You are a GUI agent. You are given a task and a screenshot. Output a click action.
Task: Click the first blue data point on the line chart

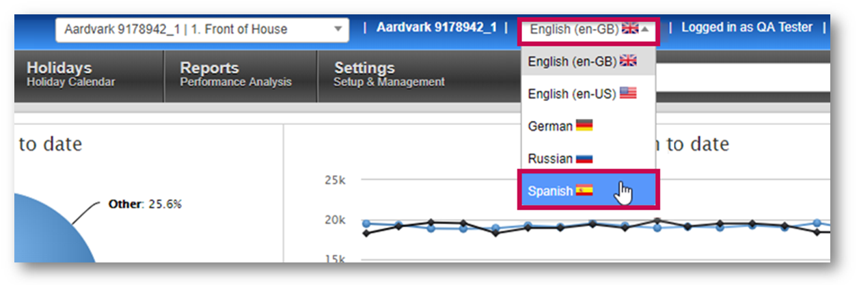click(366, 223)
